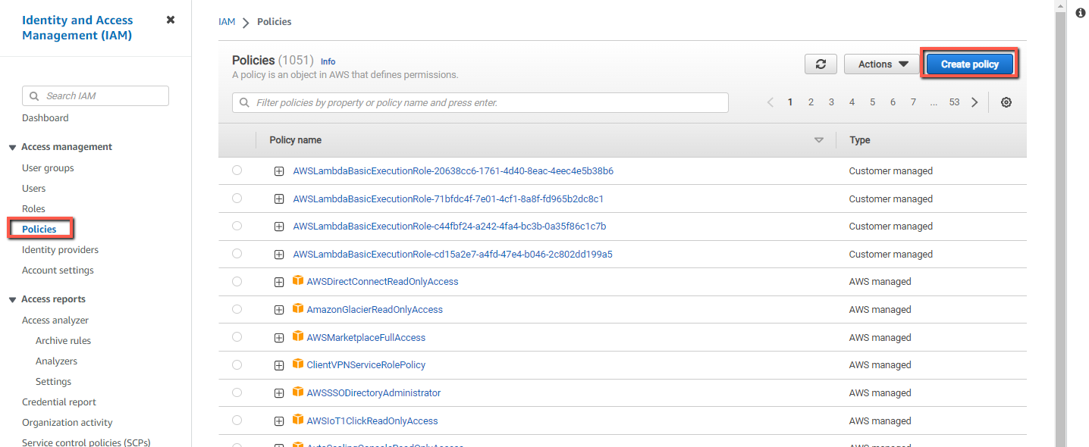Open AWSLambdaBasicExecutionRole-cd15a2e7 policy link

453,254
